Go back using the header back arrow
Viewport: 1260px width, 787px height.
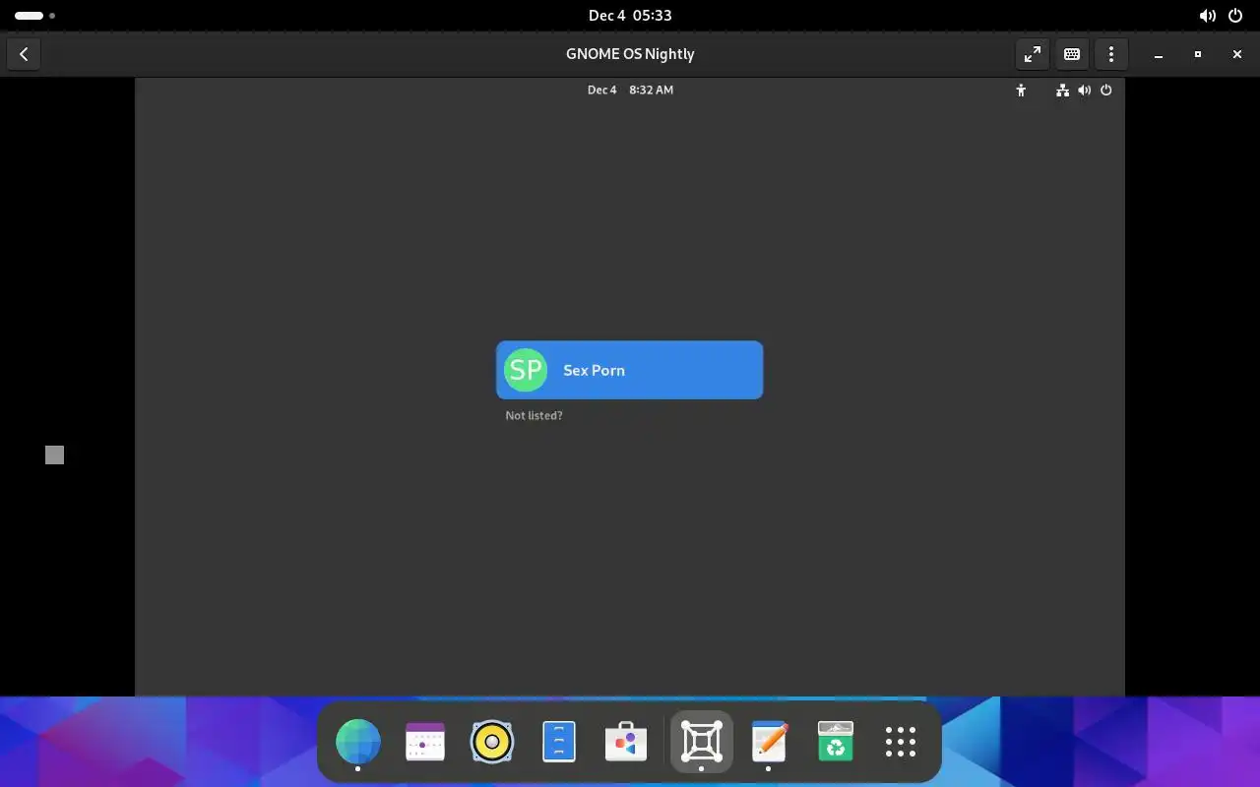(24, 54)
